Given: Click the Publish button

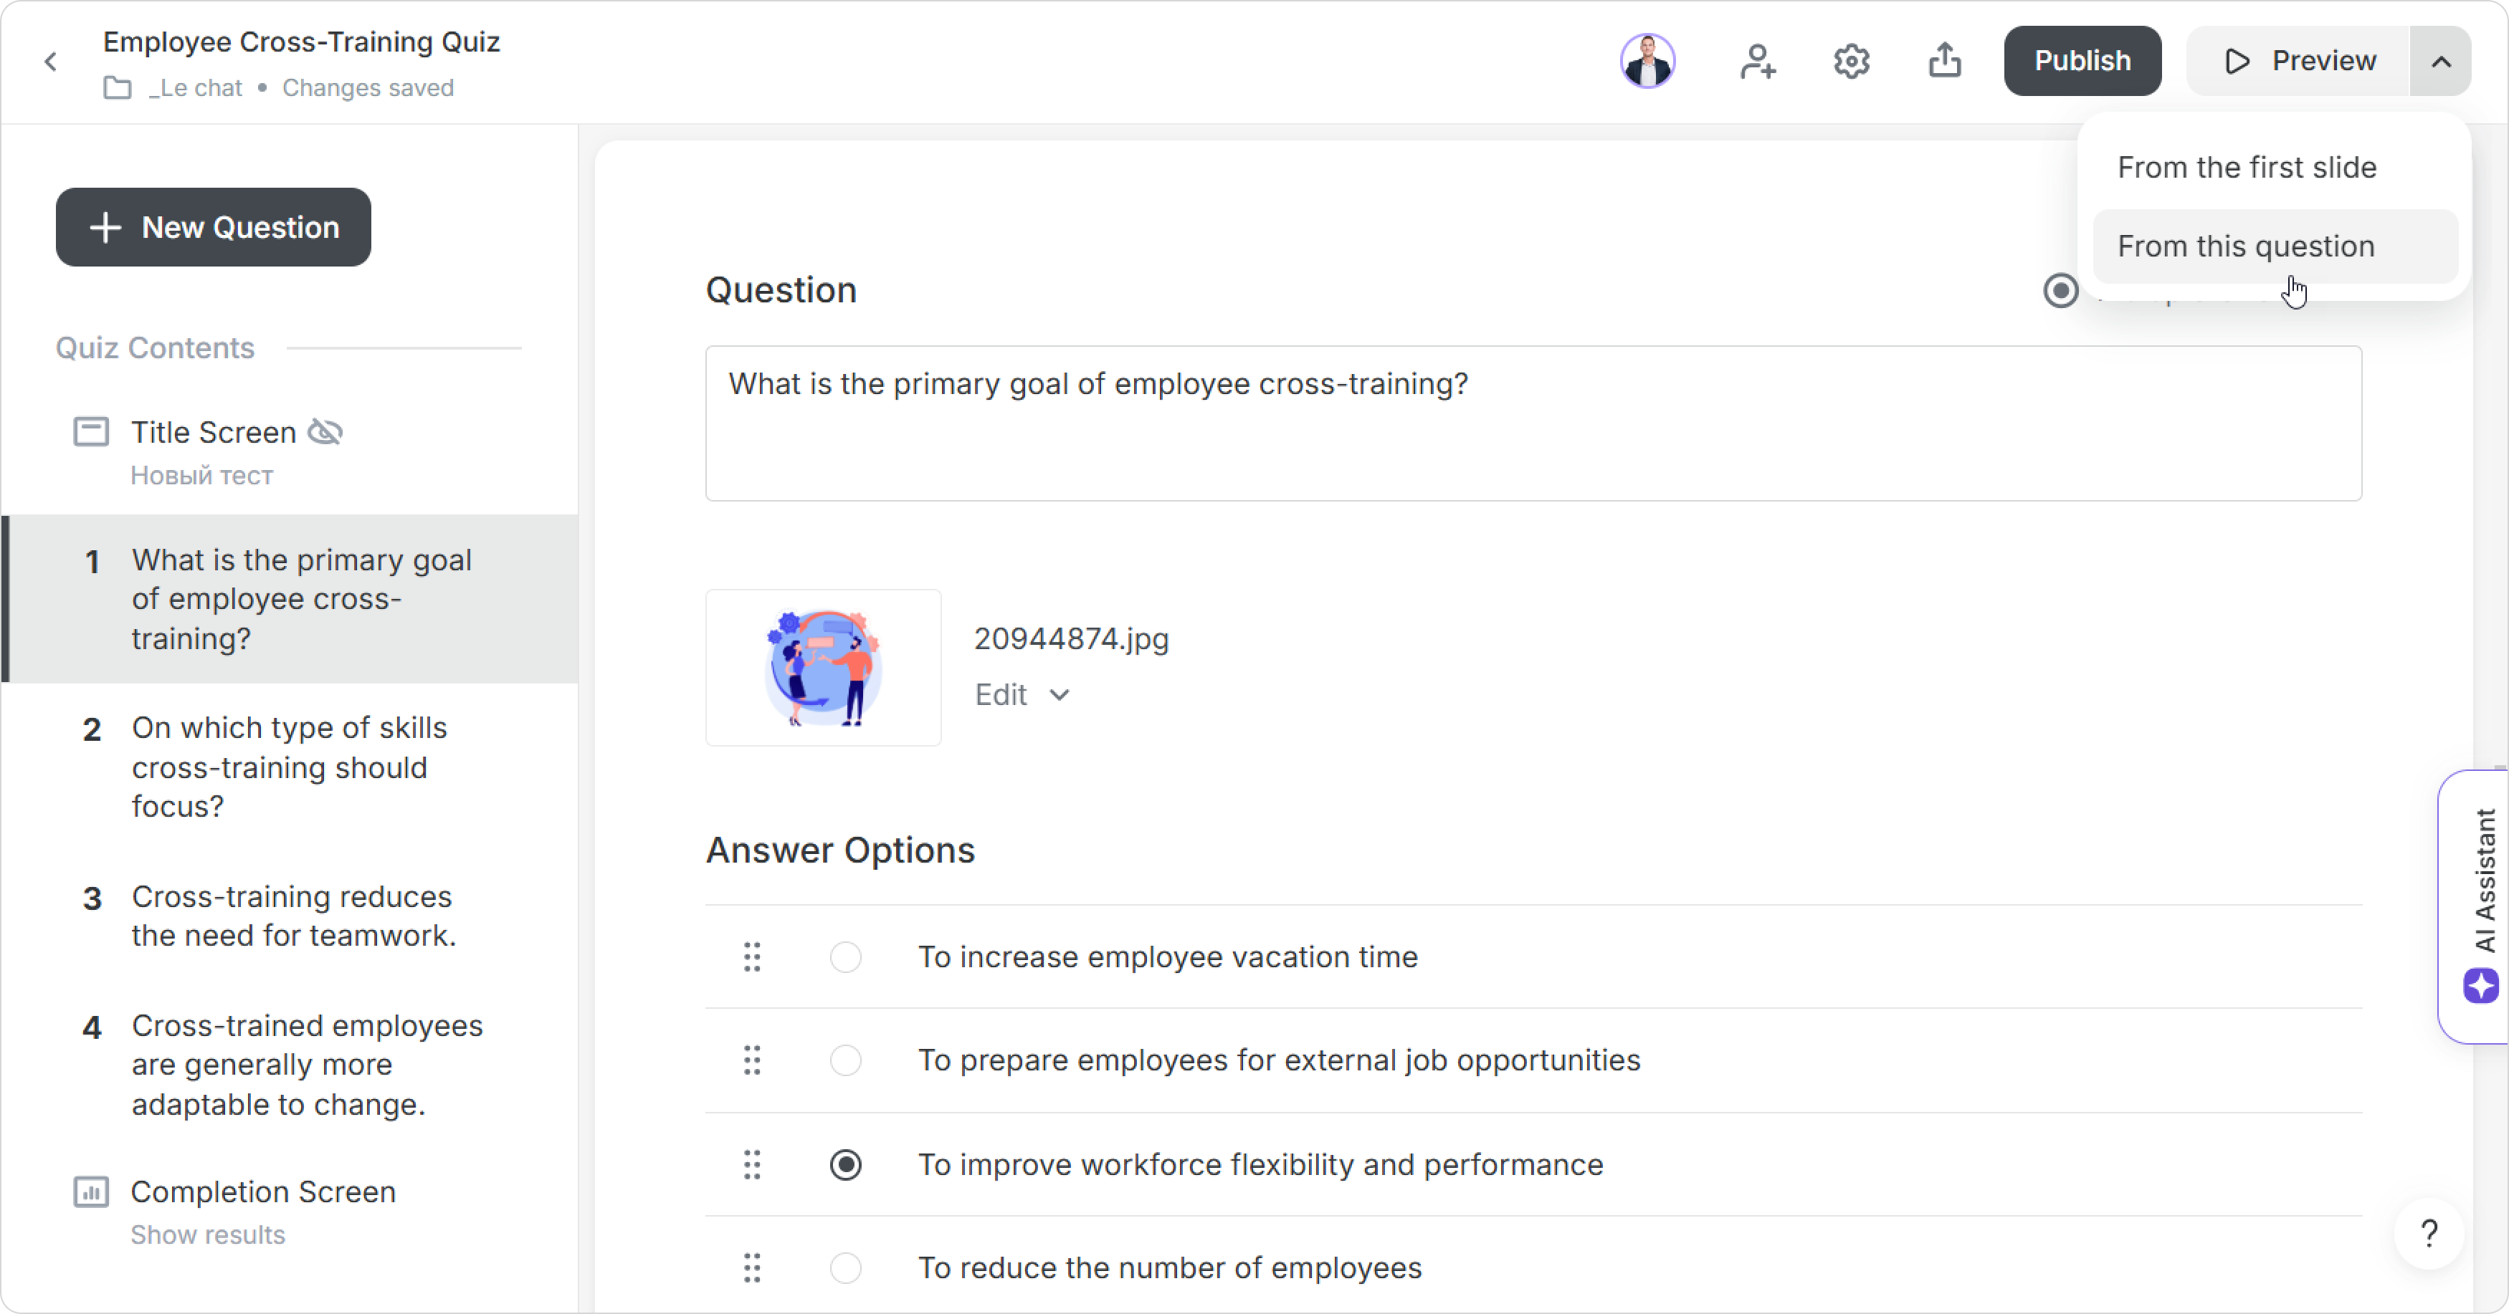Looking at the screenshot, I should click(2082, 62).
